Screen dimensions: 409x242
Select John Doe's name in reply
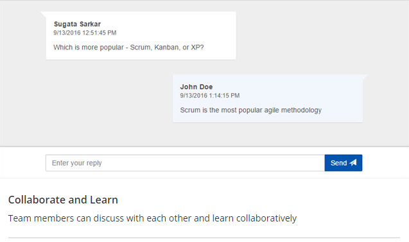pos(196,87)
